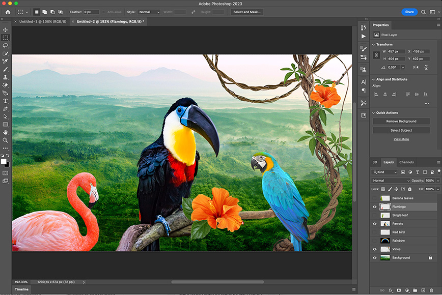Select the Move tool
The height and width of the screenshot is (295, 442).
pyautogui.click(x=6, y=30)
